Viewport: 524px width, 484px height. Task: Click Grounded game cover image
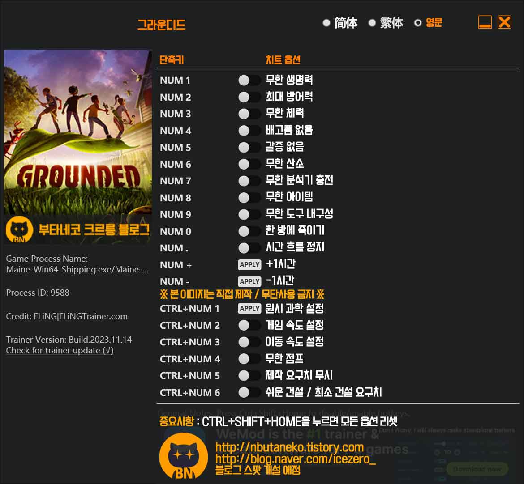(x=78, y=132)
